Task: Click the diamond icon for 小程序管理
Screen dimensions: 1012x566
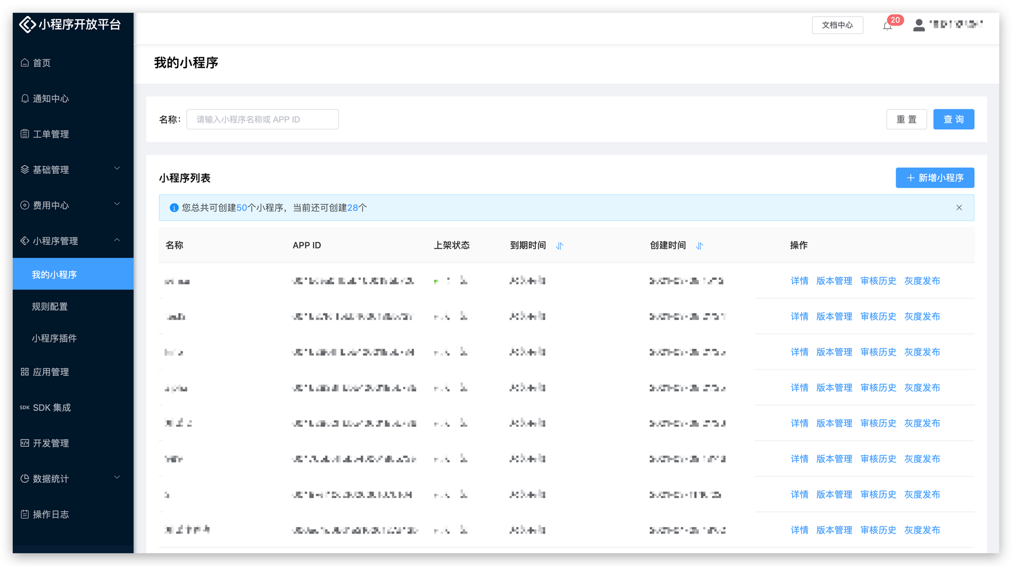Action: [25, 241]
